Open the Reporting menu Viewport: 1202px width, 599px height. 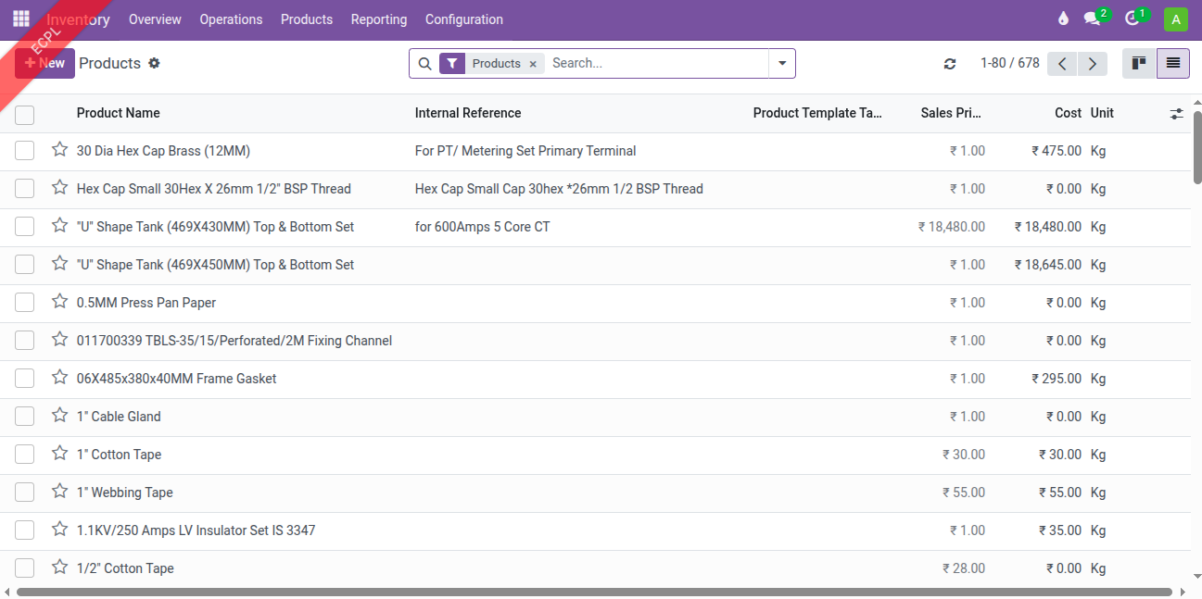coord(378,19)
